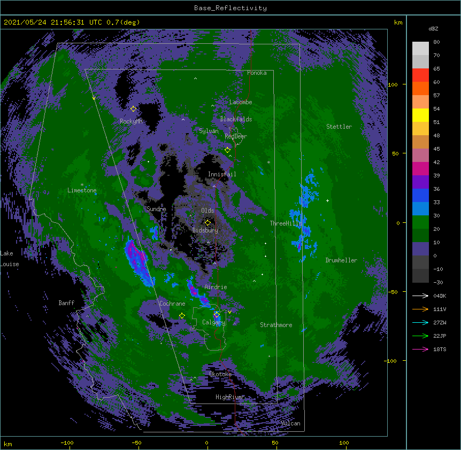The width and height of the screenshot is (461, 450).
Task: Click the -100 tick on bottom axis
Action: point(67,443)
